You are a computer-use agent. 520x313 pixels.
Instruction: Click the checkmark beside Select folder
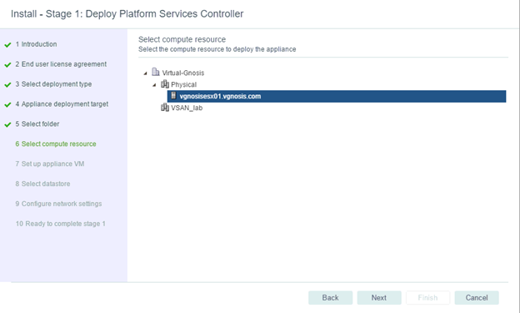tap(7, 124)
